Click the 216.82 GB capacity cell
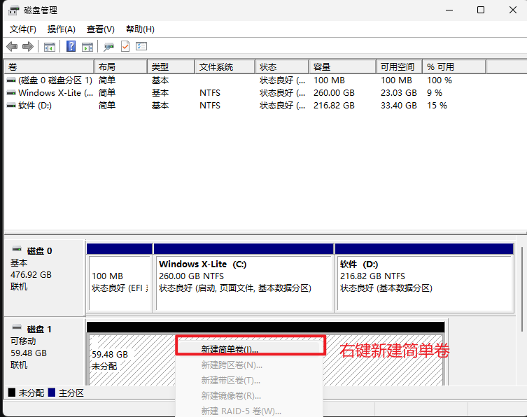The width and height of the screenshot is (527, 417). 334,106
